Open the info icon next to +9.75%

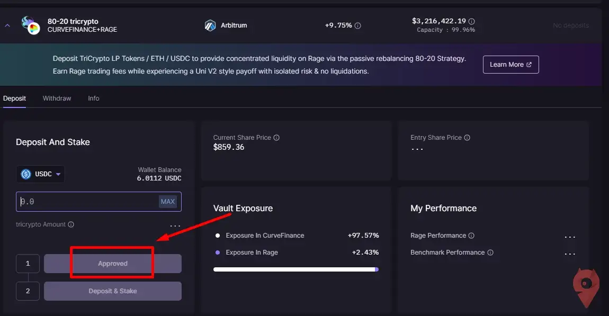(357, 25)
